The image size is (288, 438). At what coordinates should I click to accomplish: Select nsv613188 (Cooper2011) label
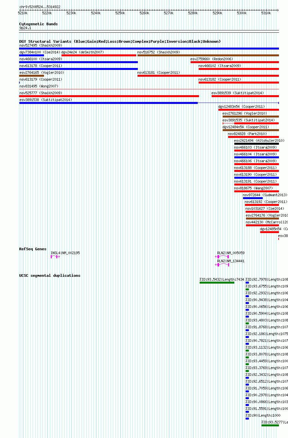256,168
